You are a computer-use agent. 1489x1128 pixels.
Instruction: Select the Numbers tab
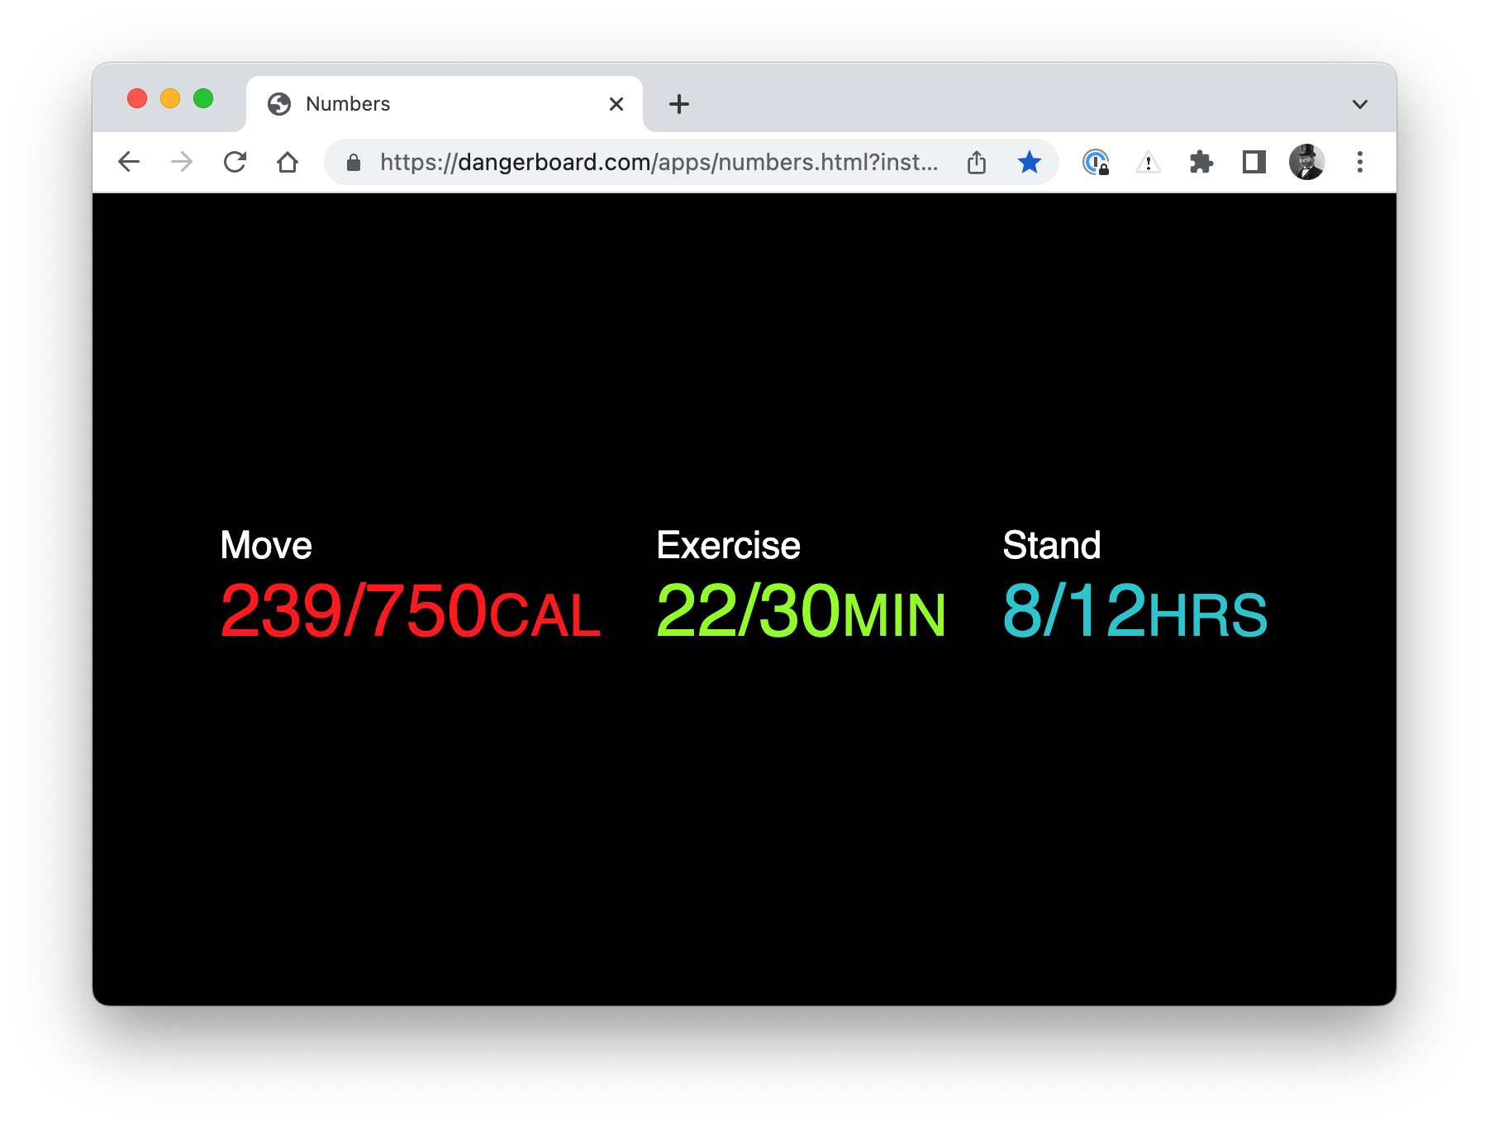coord(445,104)
